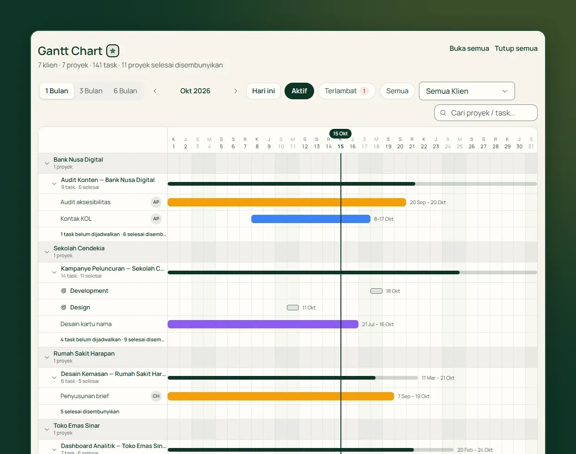
Task: Click the Audit Konten project progress bar
Action: click(x=352, y=184)
